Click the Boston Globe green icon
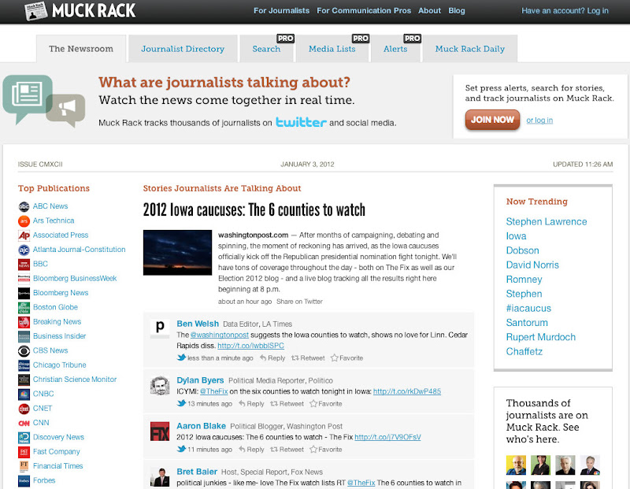Screen dimensions: 630x489 pos(24,308)
